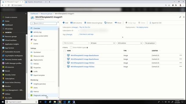Open options for Win10TemplateV3-image-BaseSoftware row

pyautogui.click(x=180, y=59)
